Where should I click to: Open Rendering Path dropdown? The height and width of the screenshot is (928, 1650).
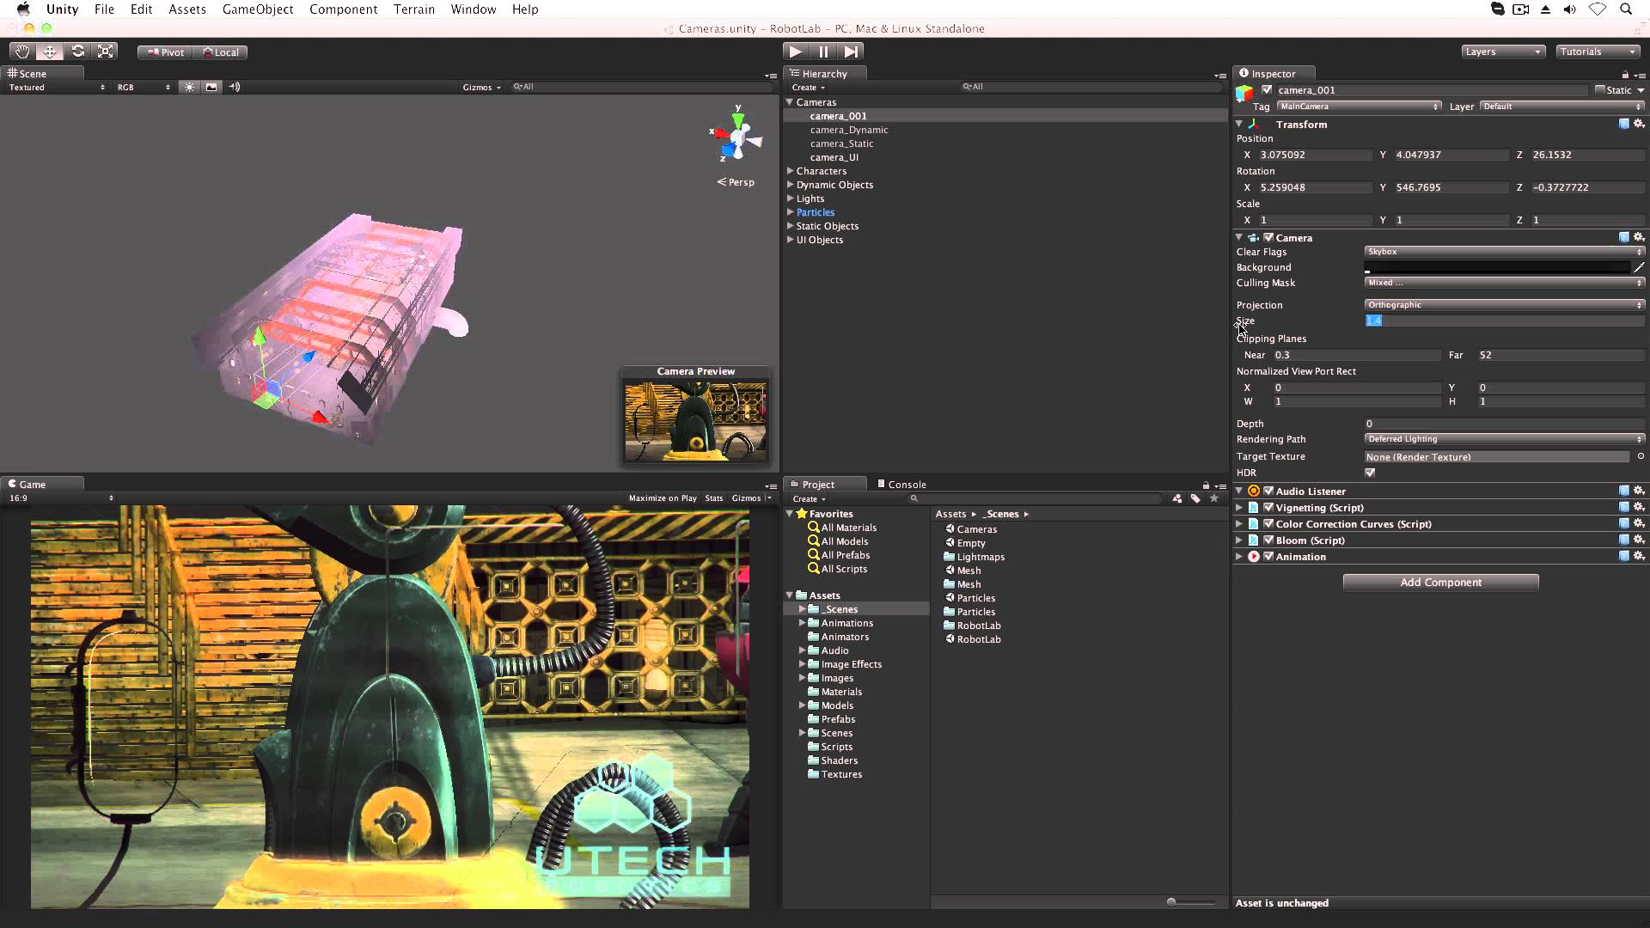[x=1505, y=439]
